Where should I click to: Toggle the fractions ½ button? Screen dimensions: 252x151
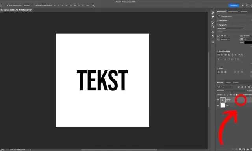(x=242, y=55)
